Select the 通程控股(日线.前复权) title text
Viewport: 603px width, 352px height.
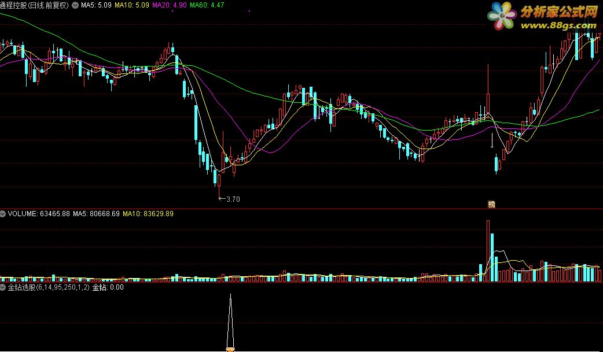click(35, 5)
